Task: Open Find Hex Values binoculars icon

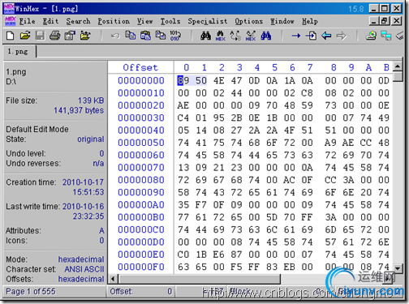Action: 221,36
